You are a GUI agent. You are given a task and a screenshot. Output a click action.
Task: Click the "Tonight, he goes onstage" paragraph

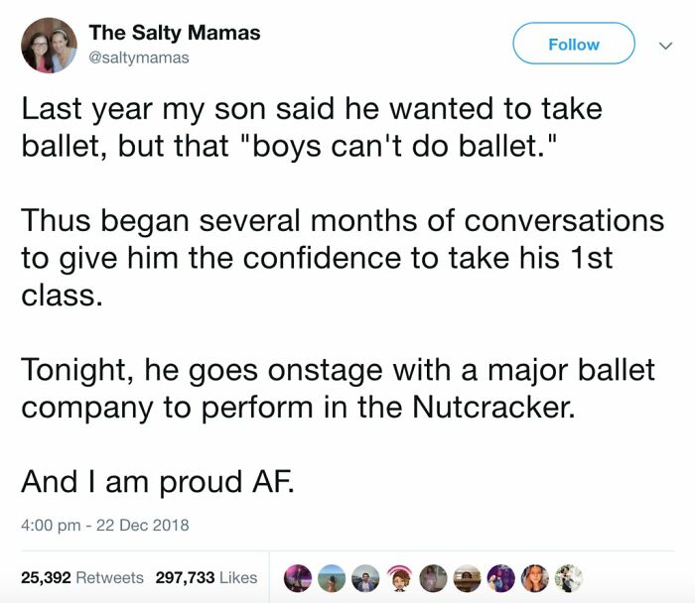(338, 389)
